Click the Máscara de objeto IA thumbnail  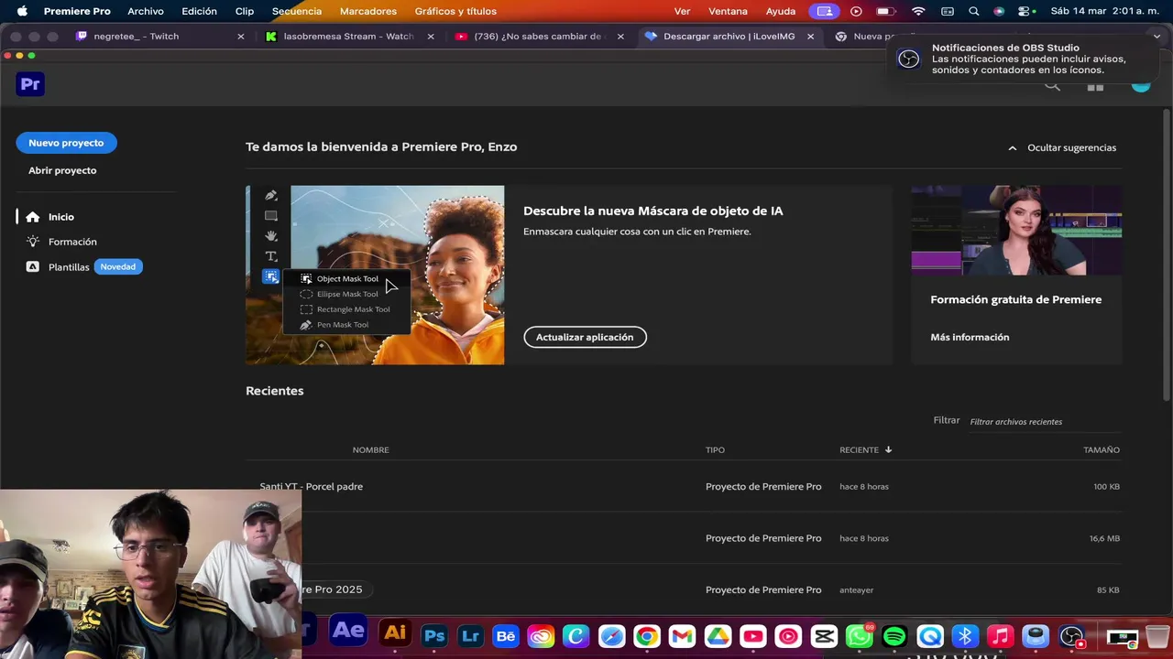point(375,275)
